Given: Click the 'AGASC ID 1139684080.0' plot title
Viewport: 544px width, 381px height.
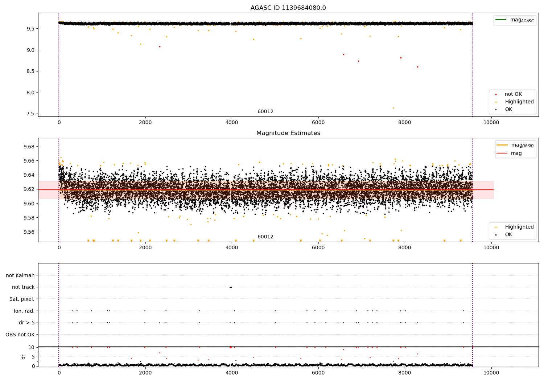Looking at the screenshot, I should (x=288, y=8).
